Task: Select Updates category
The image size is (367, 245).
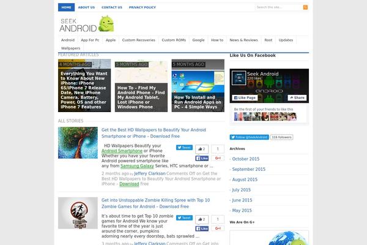Action: coord(286,40)
